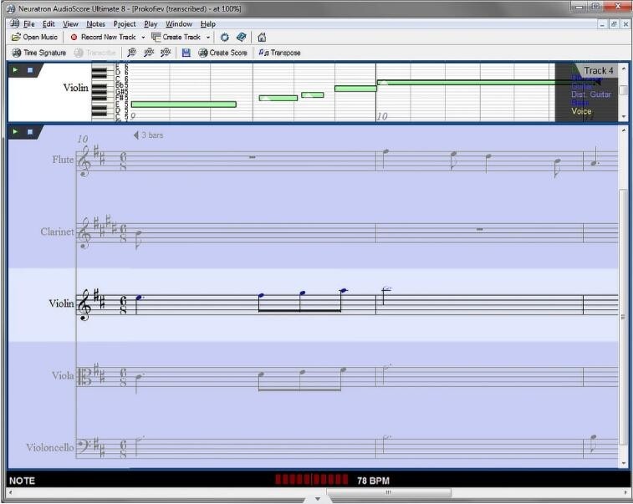Click the last beamed eighth note in Violin staff

point(343,291)
